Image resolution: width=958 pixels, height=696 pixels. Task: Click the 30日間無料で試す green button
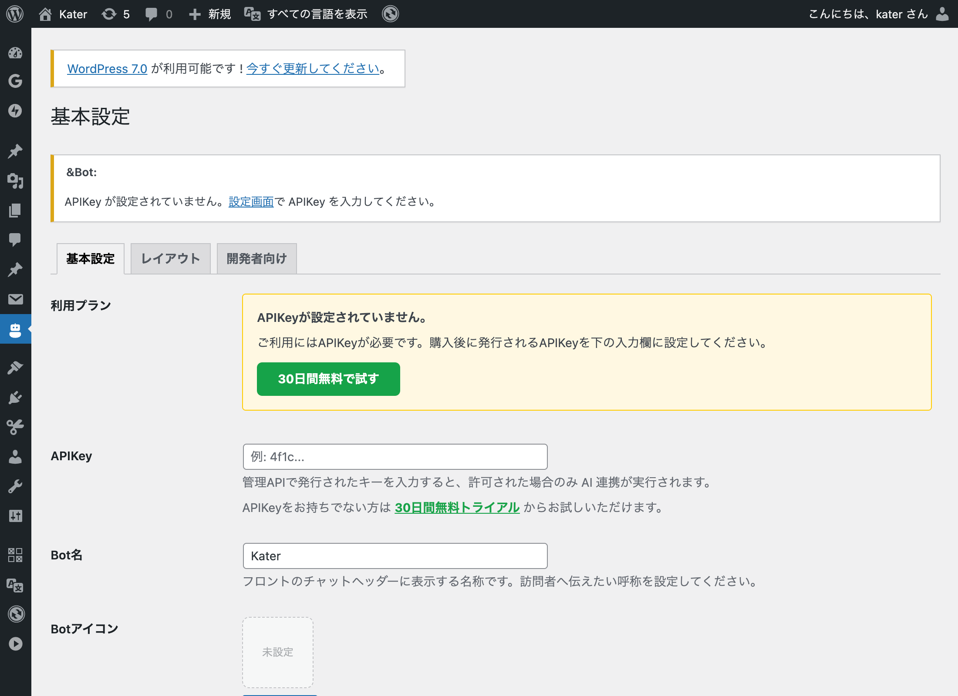(x=328, y=379)
